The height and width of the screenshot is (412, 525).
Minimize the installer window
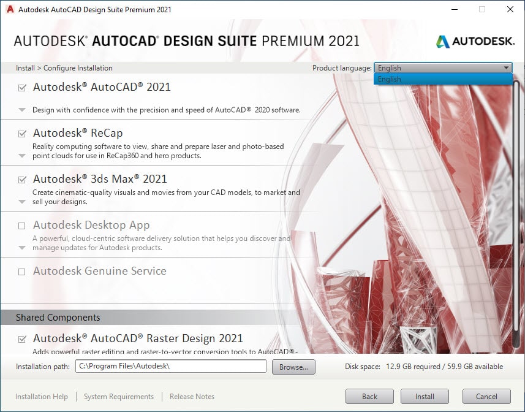coord(455,9)
